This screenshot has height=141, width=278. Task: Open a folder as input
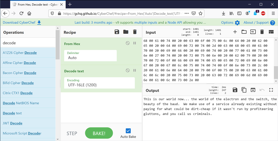tap(244, 32)
